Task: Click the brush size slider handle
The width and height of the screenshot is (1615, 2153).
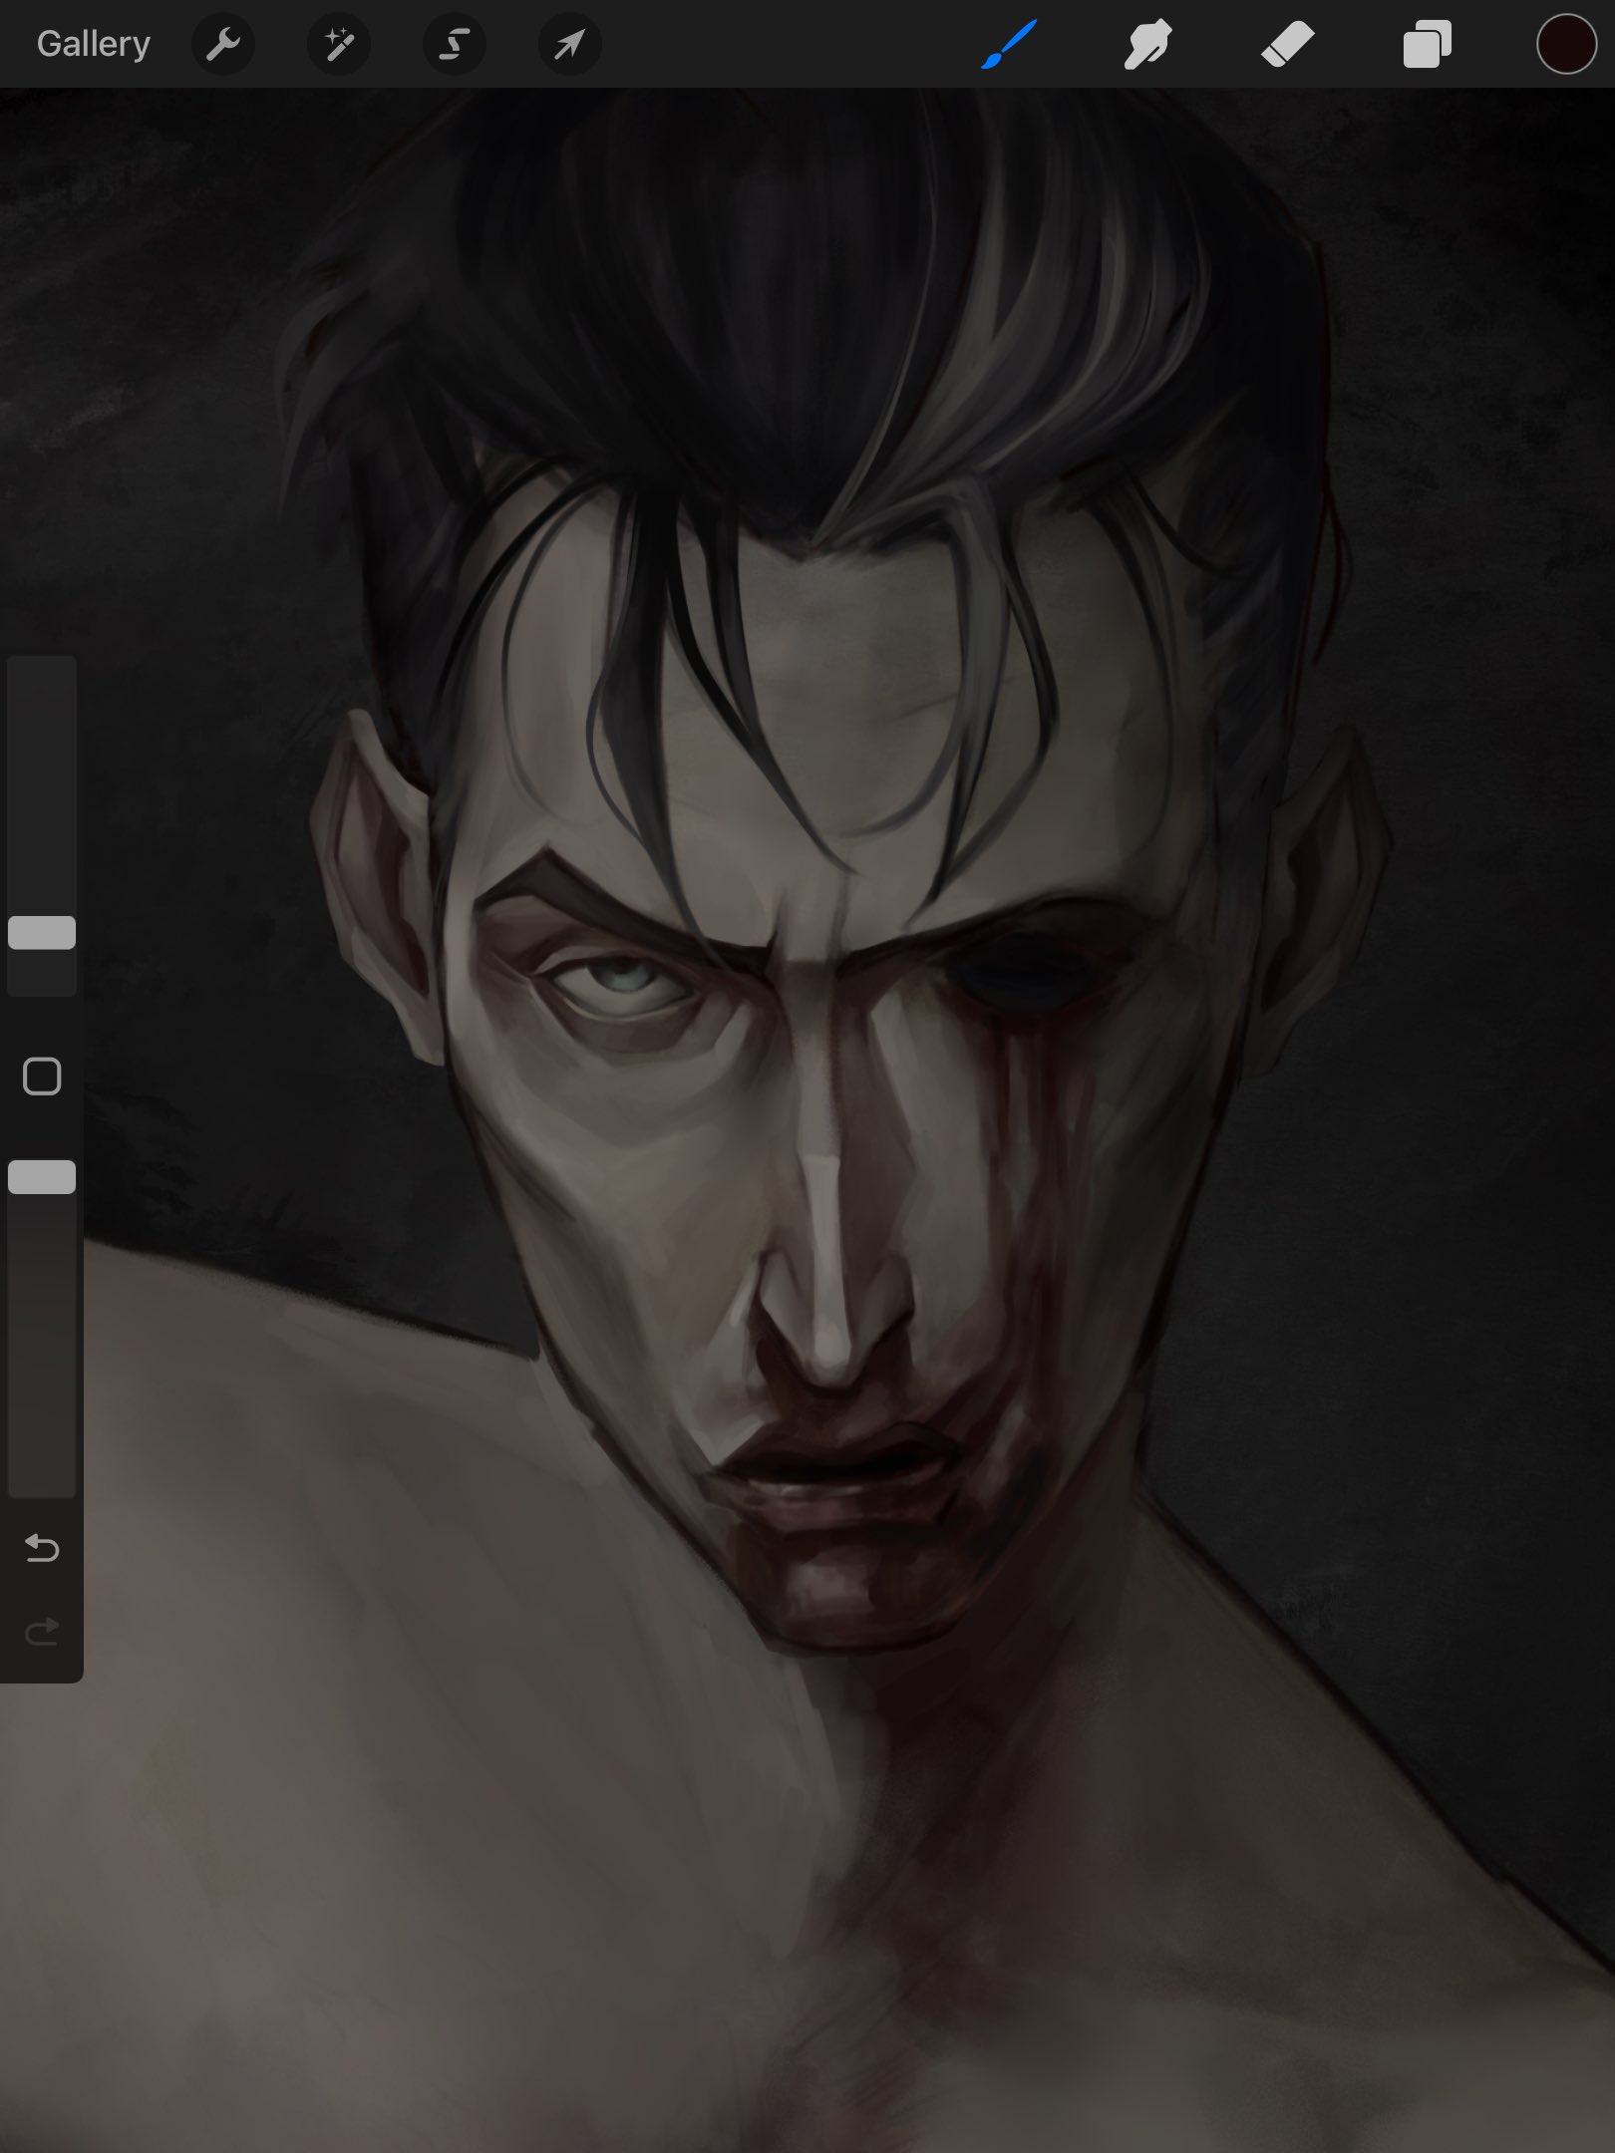Action: tap(42, 932)
